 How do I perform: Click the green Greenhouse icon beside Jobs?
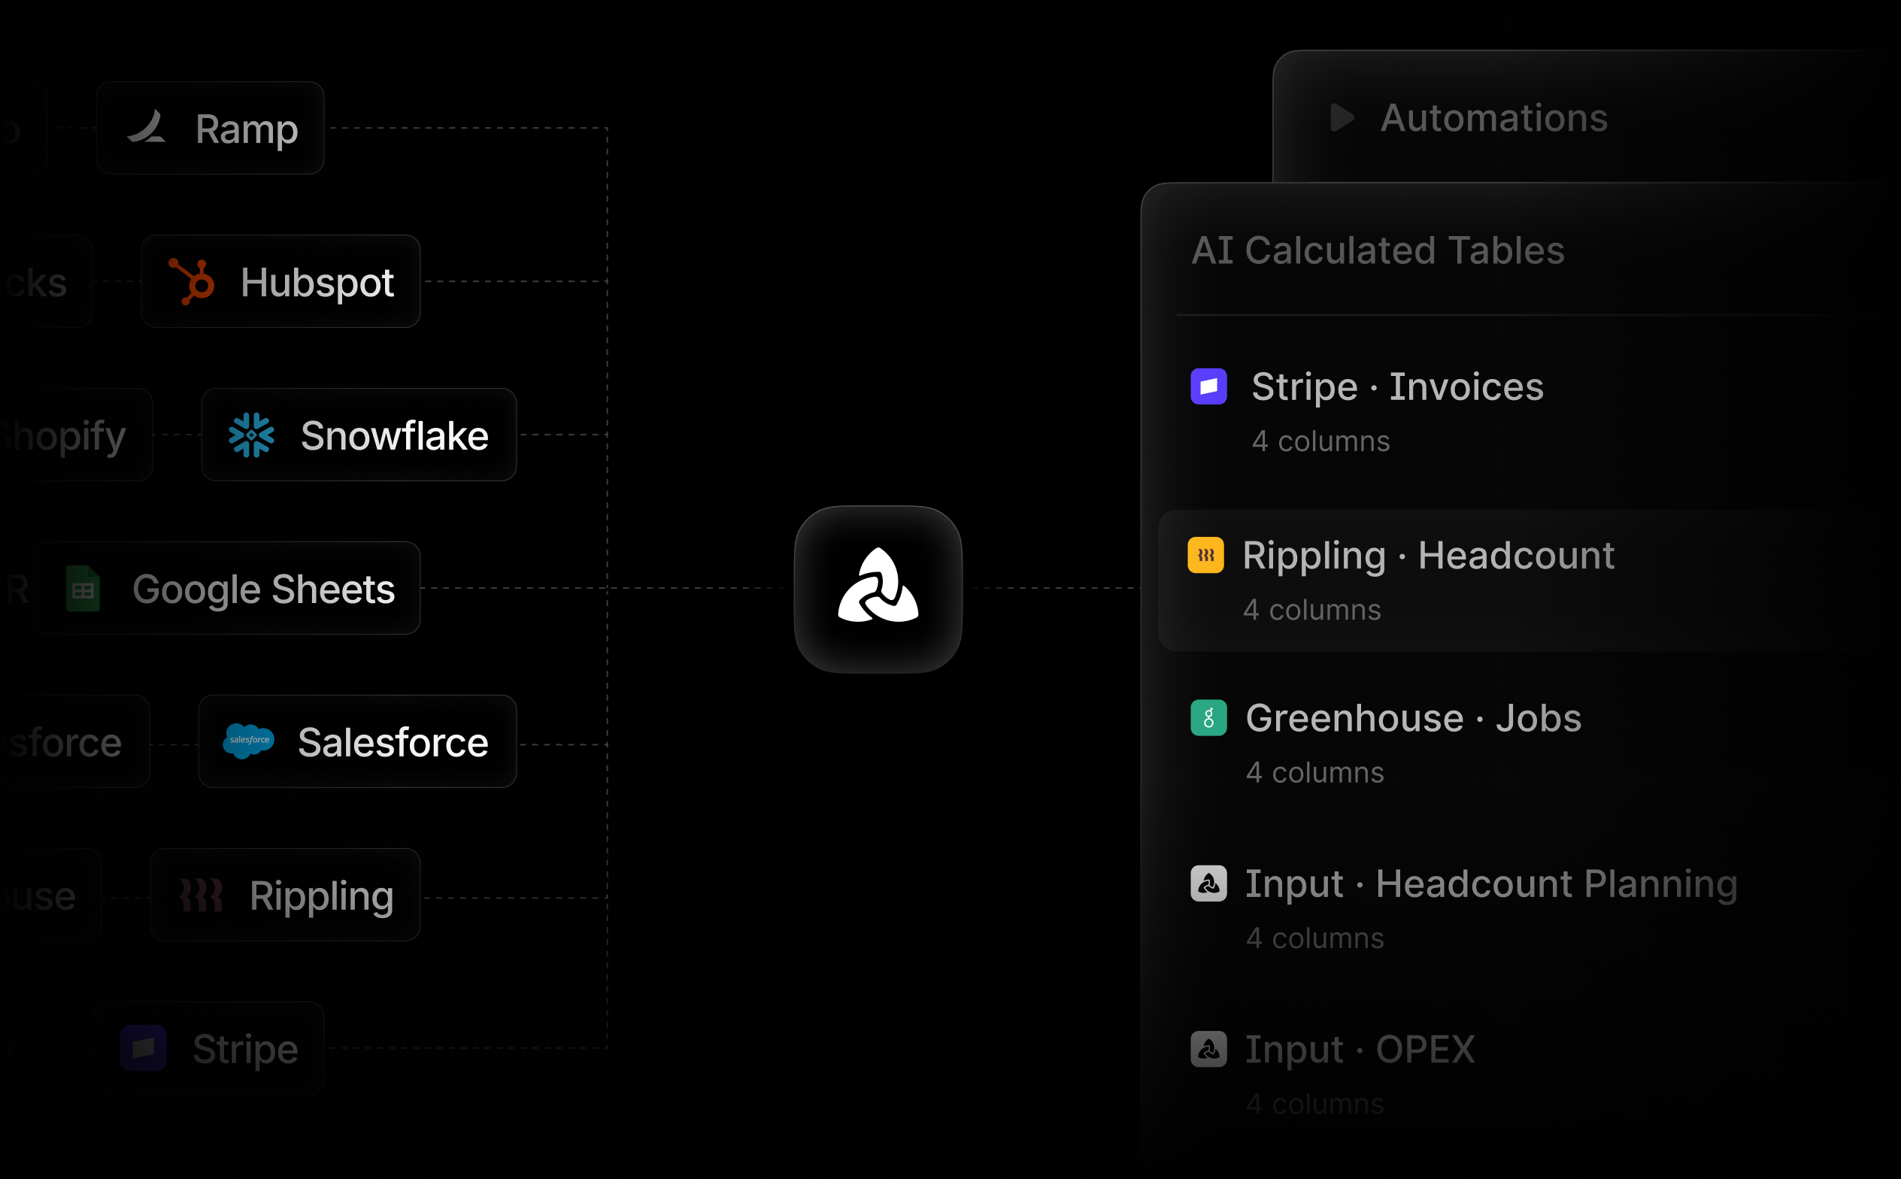coord(1208,717)
